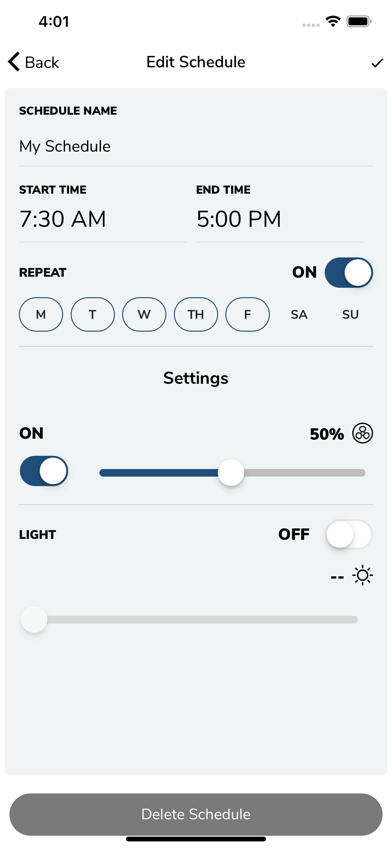The height and width of the screenshot is (849, 392).
Task: Tap the fan speed icon
Action: (362, 433)
